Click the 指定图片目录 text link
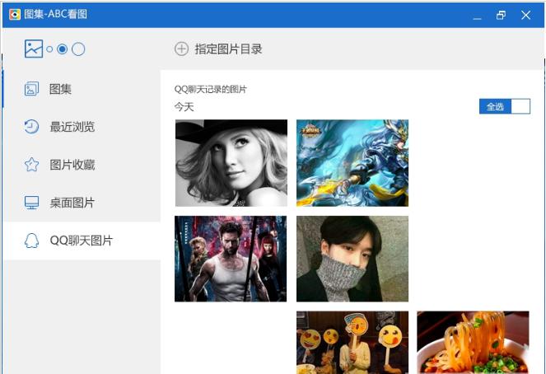Viewport: 546px width, 374px height. 228,49
